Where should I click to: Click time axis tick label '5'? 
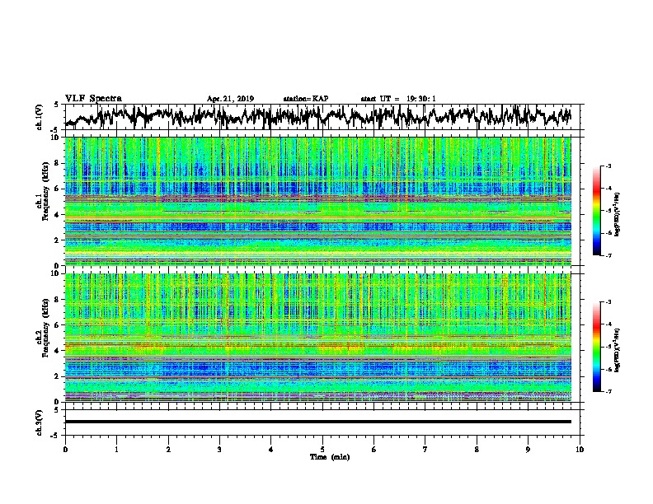[x=322, y=450]
